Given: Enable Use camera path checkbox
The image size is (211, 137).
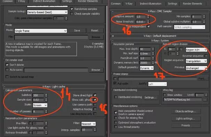Looking at the screenshot, I should (95, 105).
